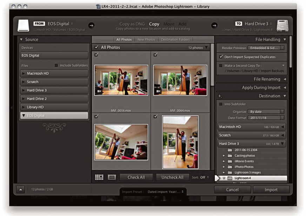306x216 pixels.
Task: Click the EOS Digital source device icon
Action: tap(24, 25)
